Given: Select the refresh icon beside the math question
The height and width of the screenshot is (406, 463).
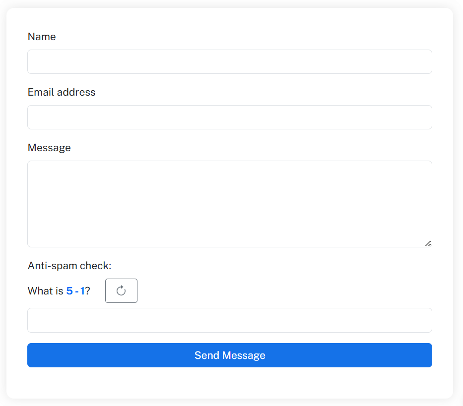Looking at the screenshot, I should tap(121, 290).
